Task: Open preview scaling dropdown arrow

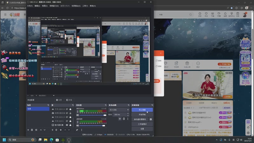Action: point(54,96)
